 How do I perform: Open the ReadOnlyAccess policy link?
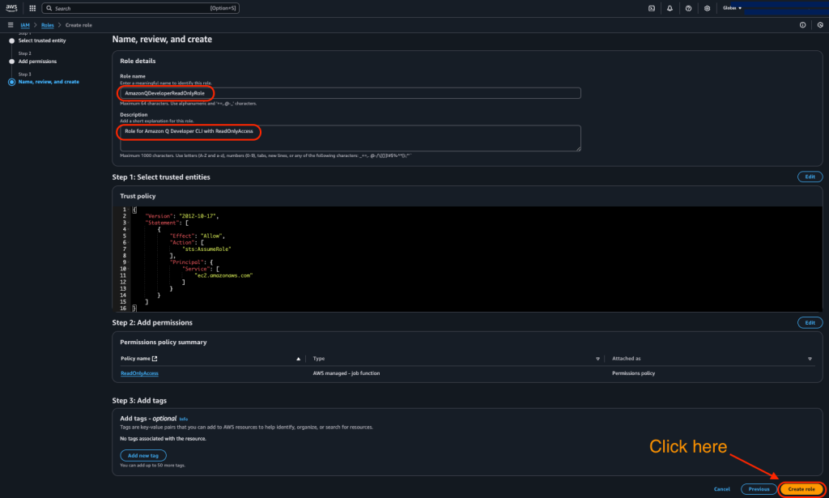[139, 373]
